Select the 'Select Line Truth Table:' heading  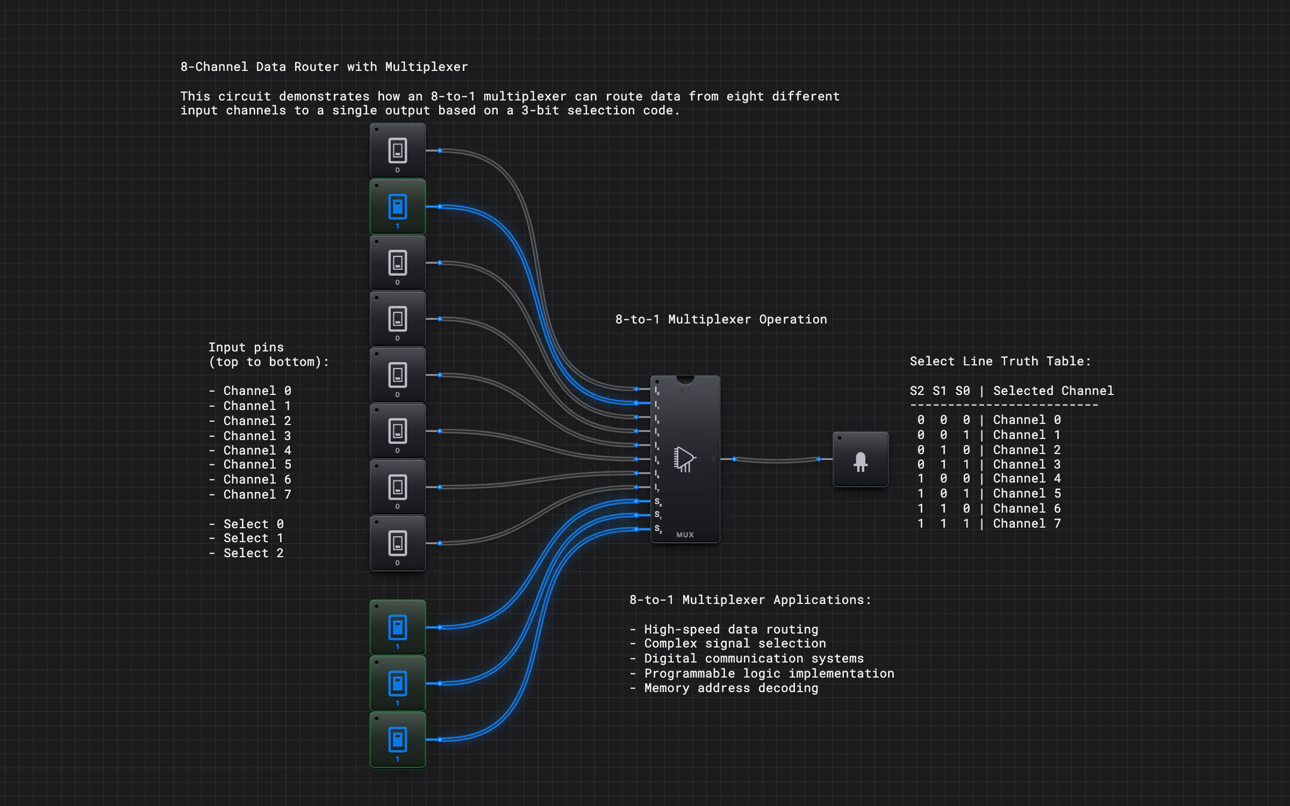tap(1000, 361)
